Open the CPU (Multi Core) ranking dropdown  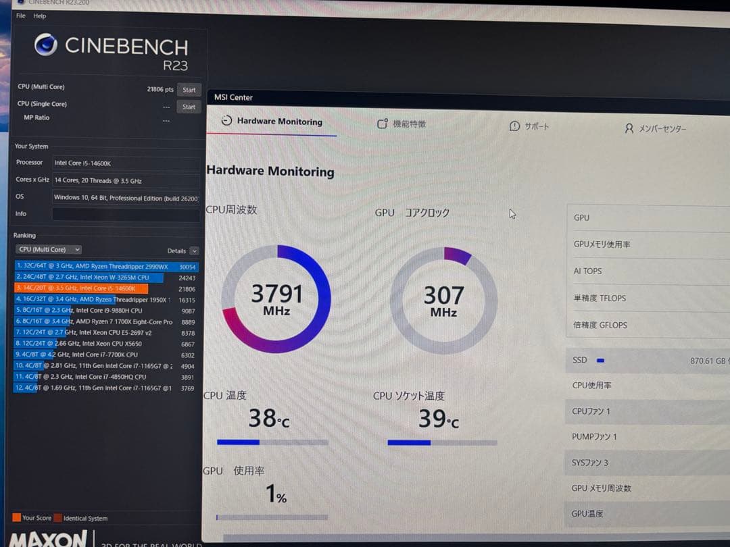click(49, 250)
